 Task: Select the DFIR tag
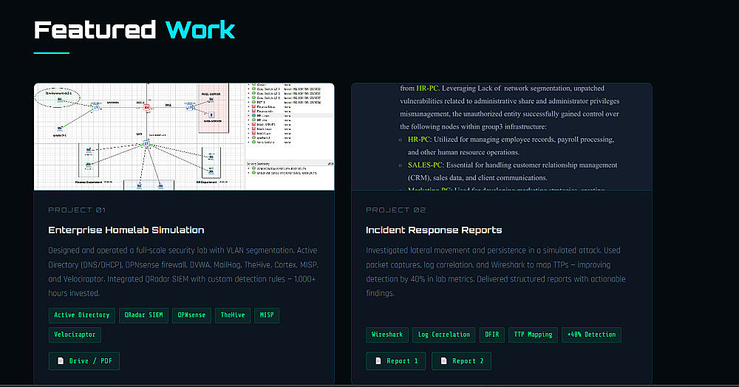492,335
